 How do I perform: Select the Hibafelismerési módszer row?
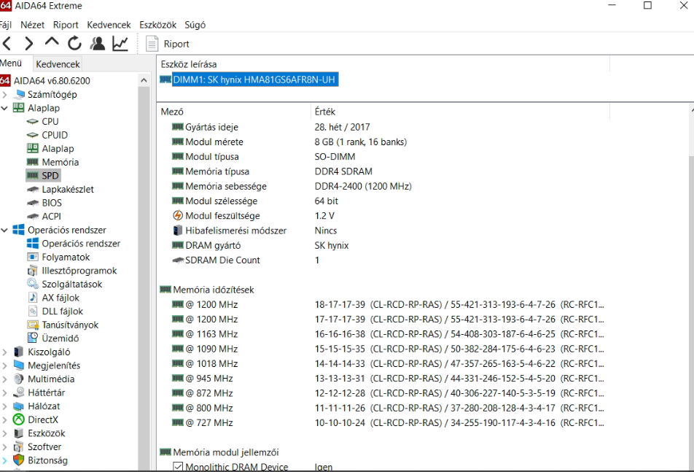click(254, 231)
